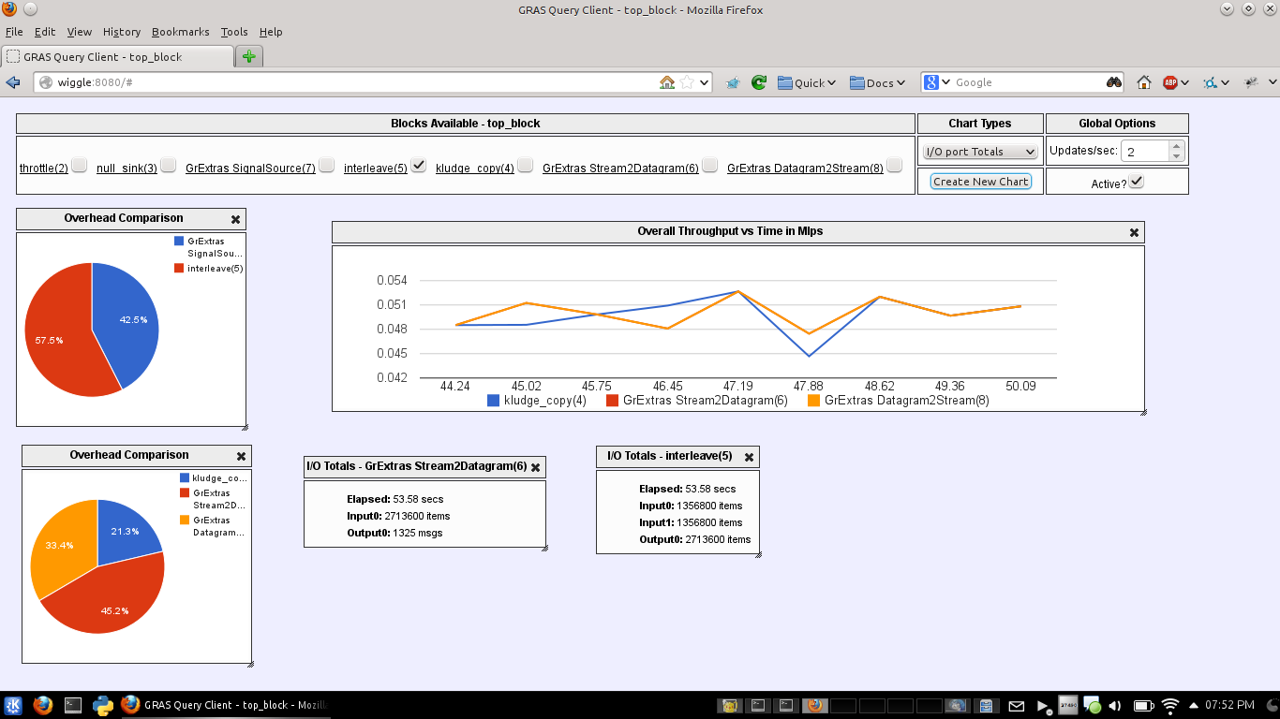Uncheck the Active? checkbox
The image size is (1280, 719).
pos(1136,181)
